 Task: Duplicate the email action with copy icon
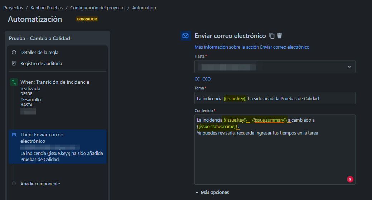click(272, 36)
